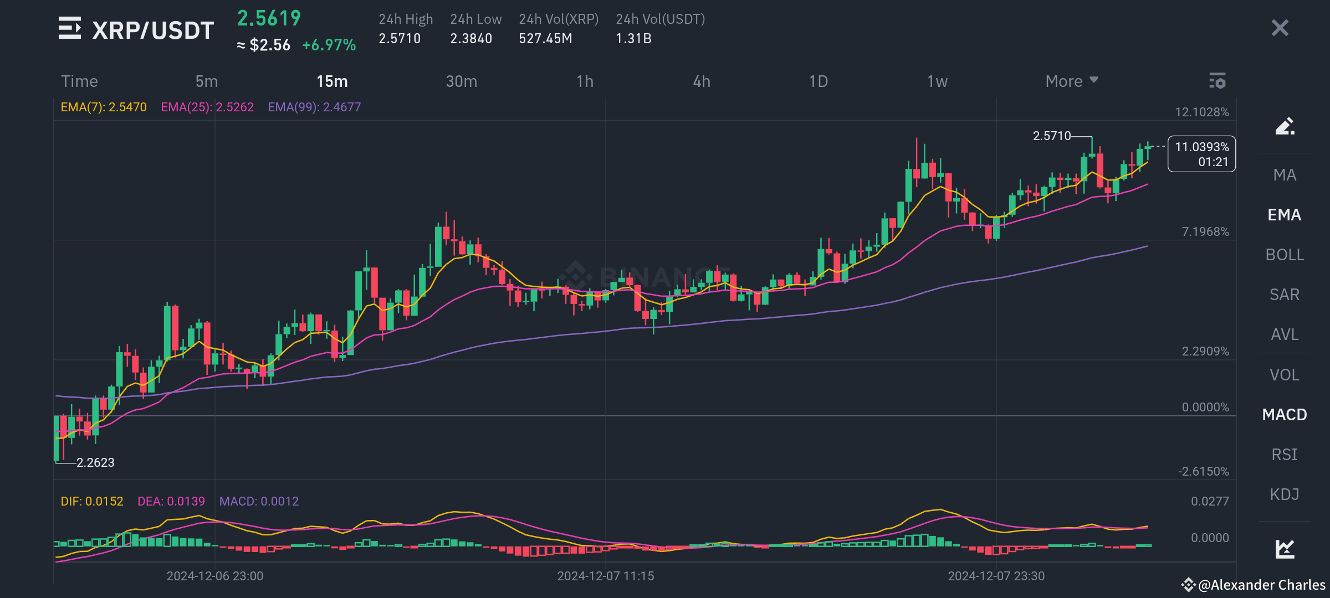Open the pair selector icon beside XRP/USDT
This screenshot has width=1330, height=598.
(x=69, y=28)
